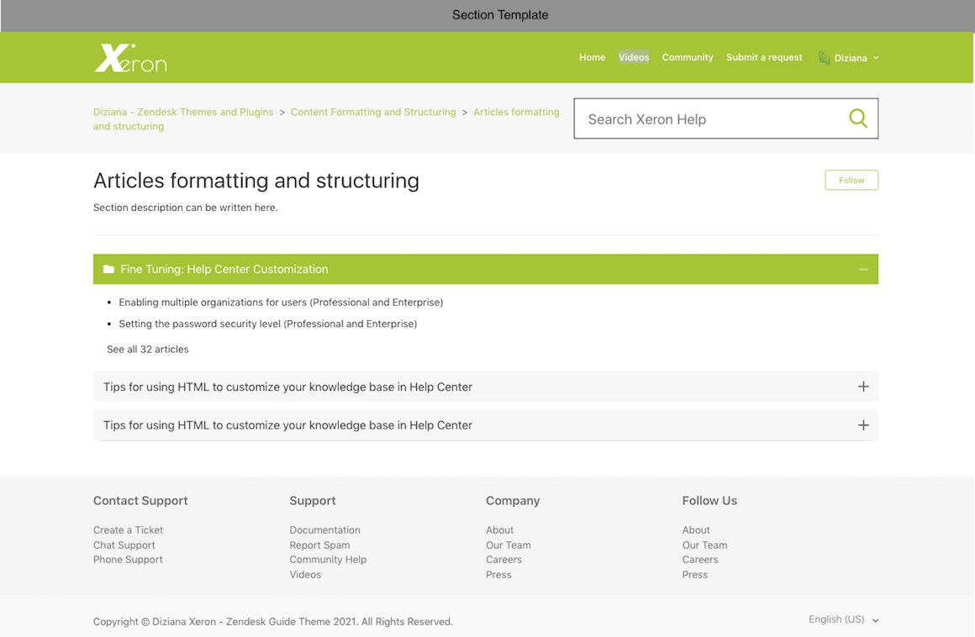Click the Xeron logo
The height and width of the screenshot is (637, 975).
130,58
